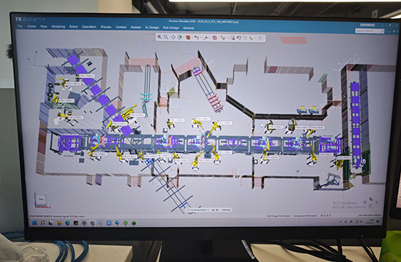Click the red-dotted icon after pick level

point(239,38)
